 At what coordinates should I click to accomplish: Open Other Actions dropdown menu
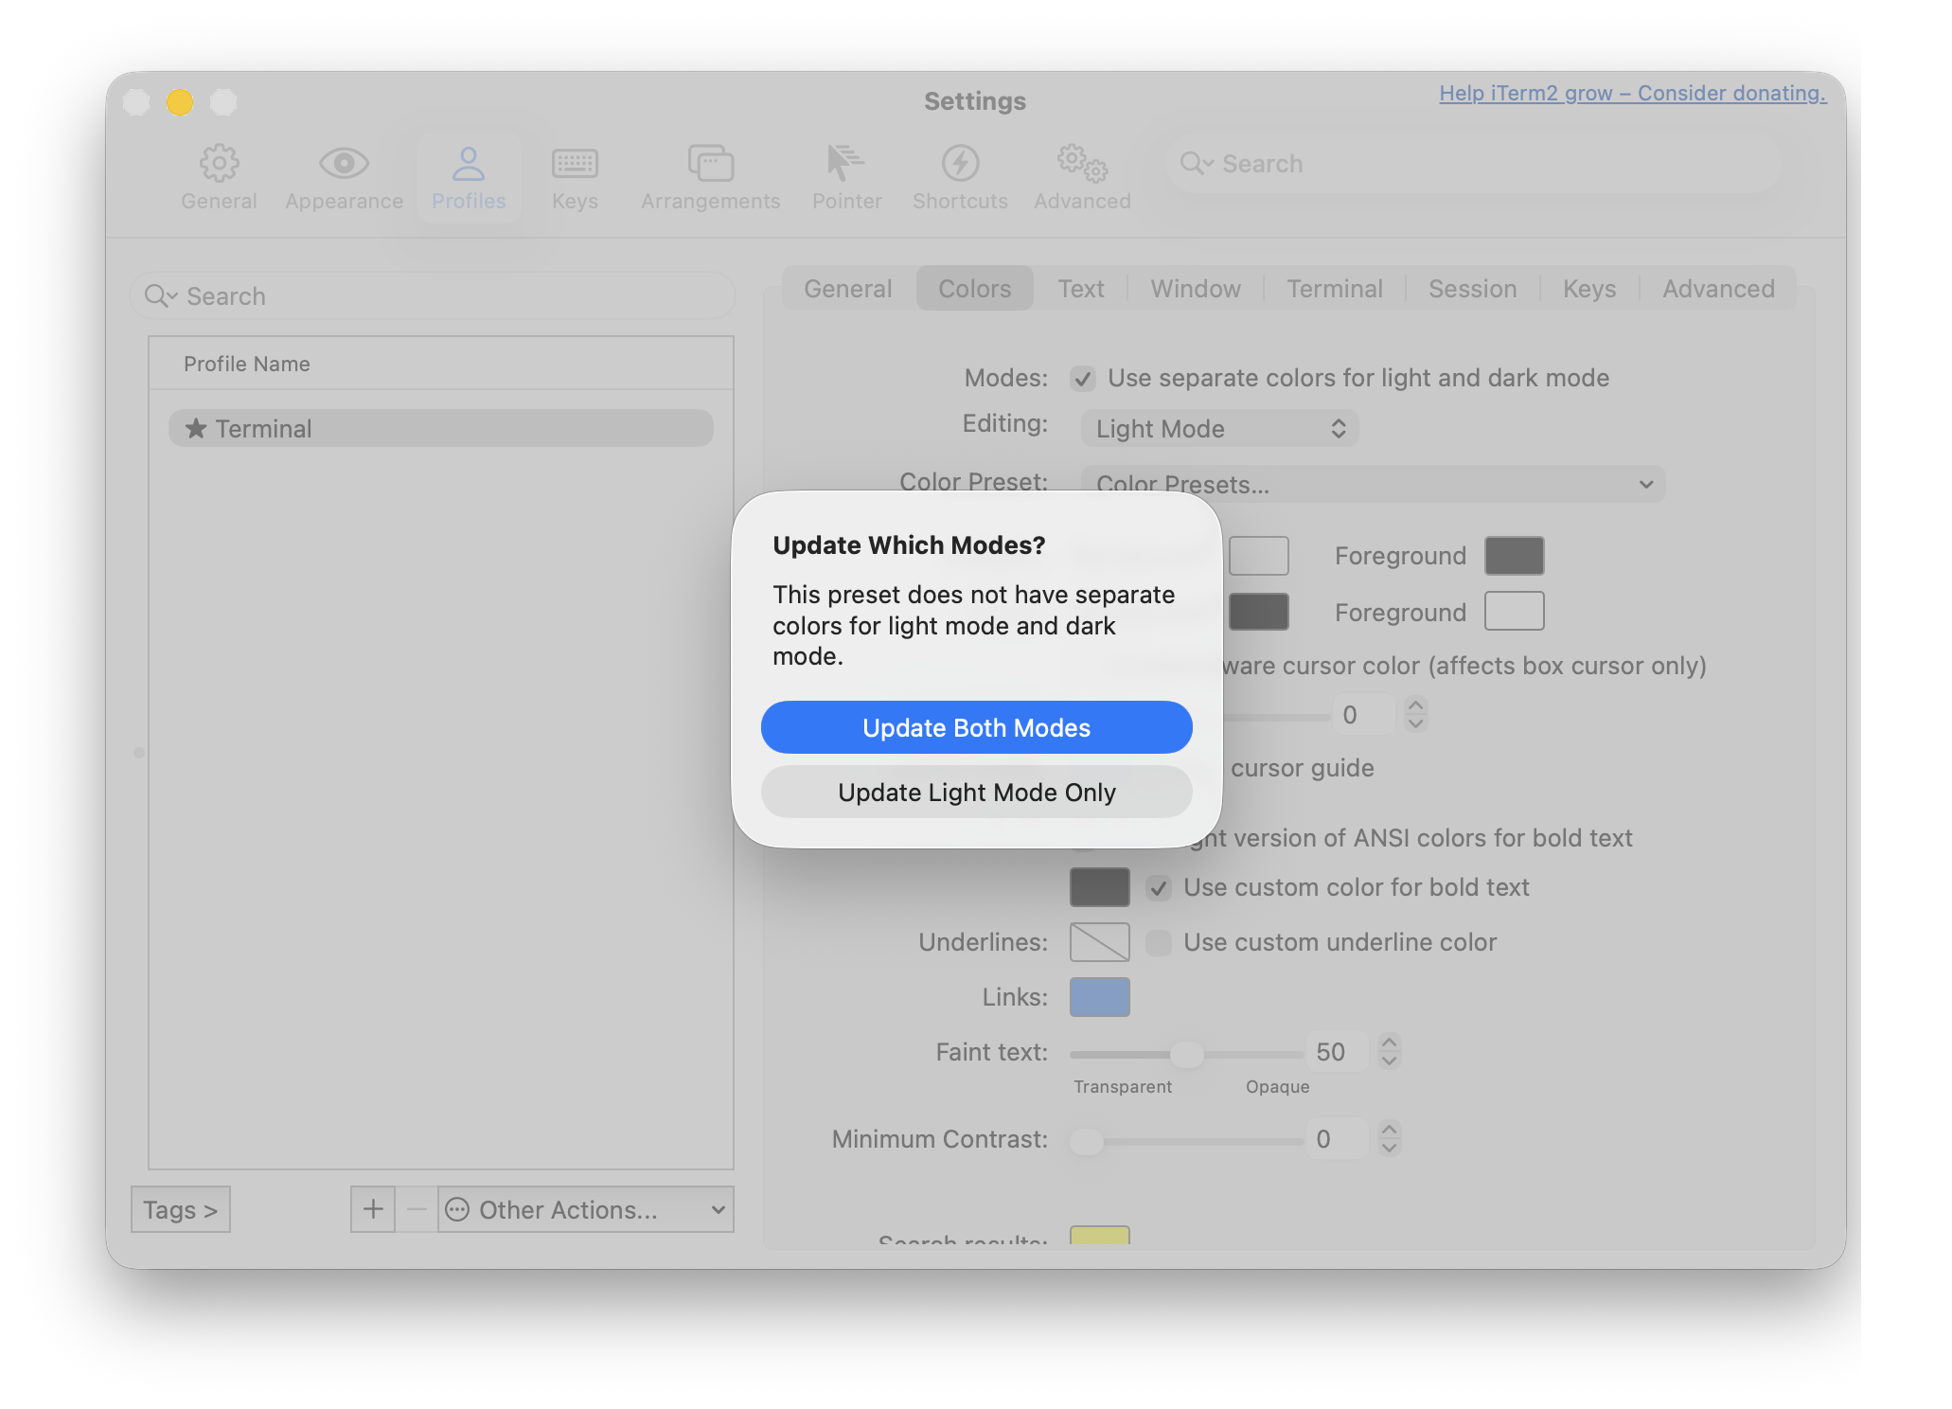point(585,1210)
